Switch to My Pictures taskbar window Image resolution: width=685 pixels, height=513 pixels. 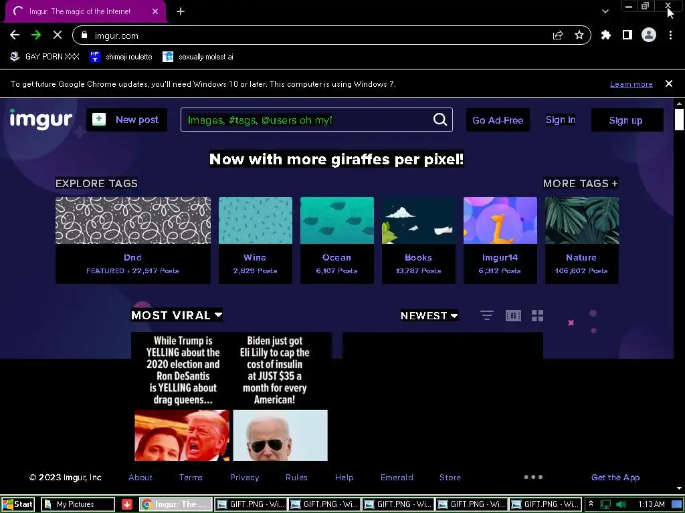point(78,504)
